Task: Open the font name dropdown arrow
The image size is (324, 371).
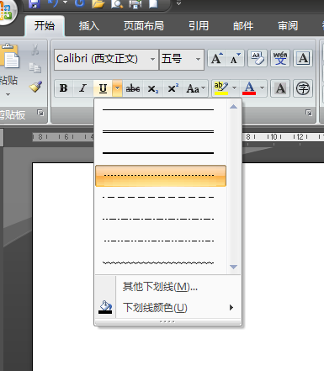Action: tap(152, 59)
